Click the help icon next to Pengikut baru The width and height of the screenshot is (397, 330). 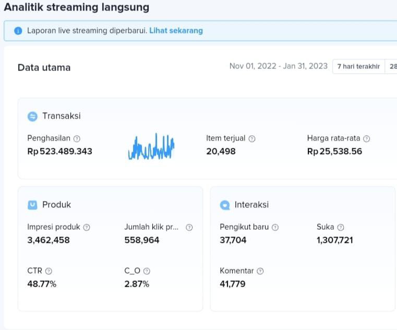pyautogui.click(x=275, y=227)
